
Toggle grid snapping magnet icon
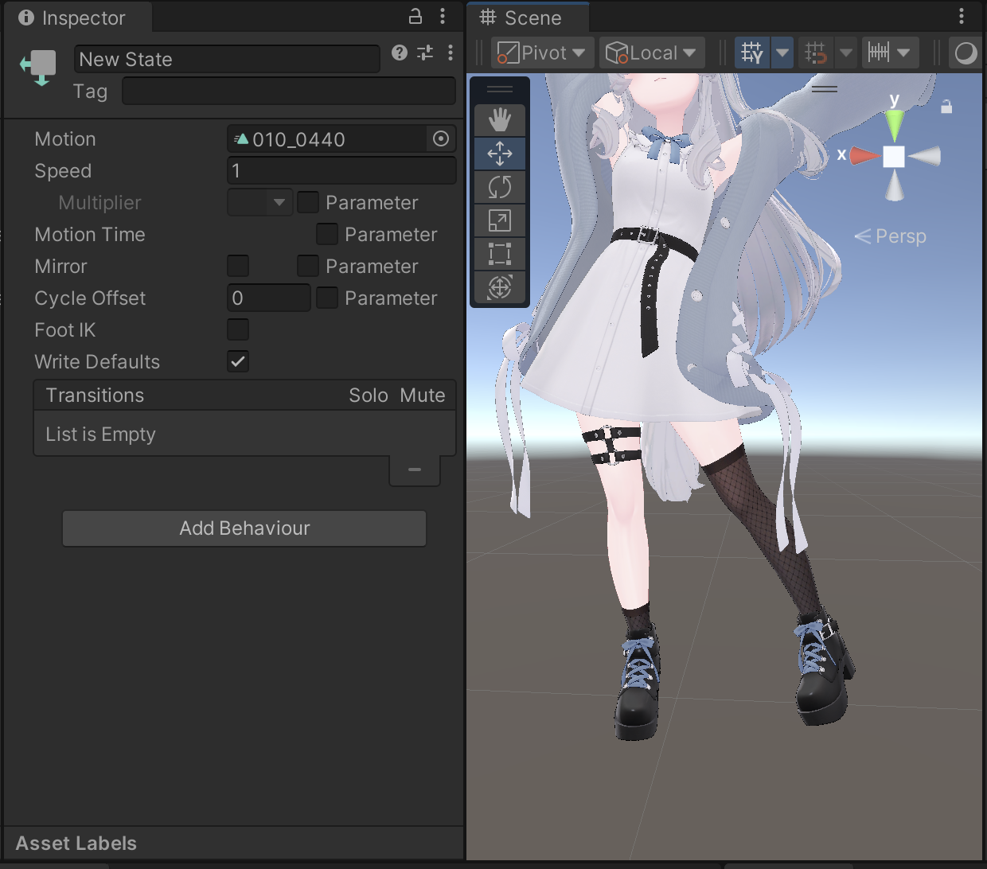click(816, 53)
